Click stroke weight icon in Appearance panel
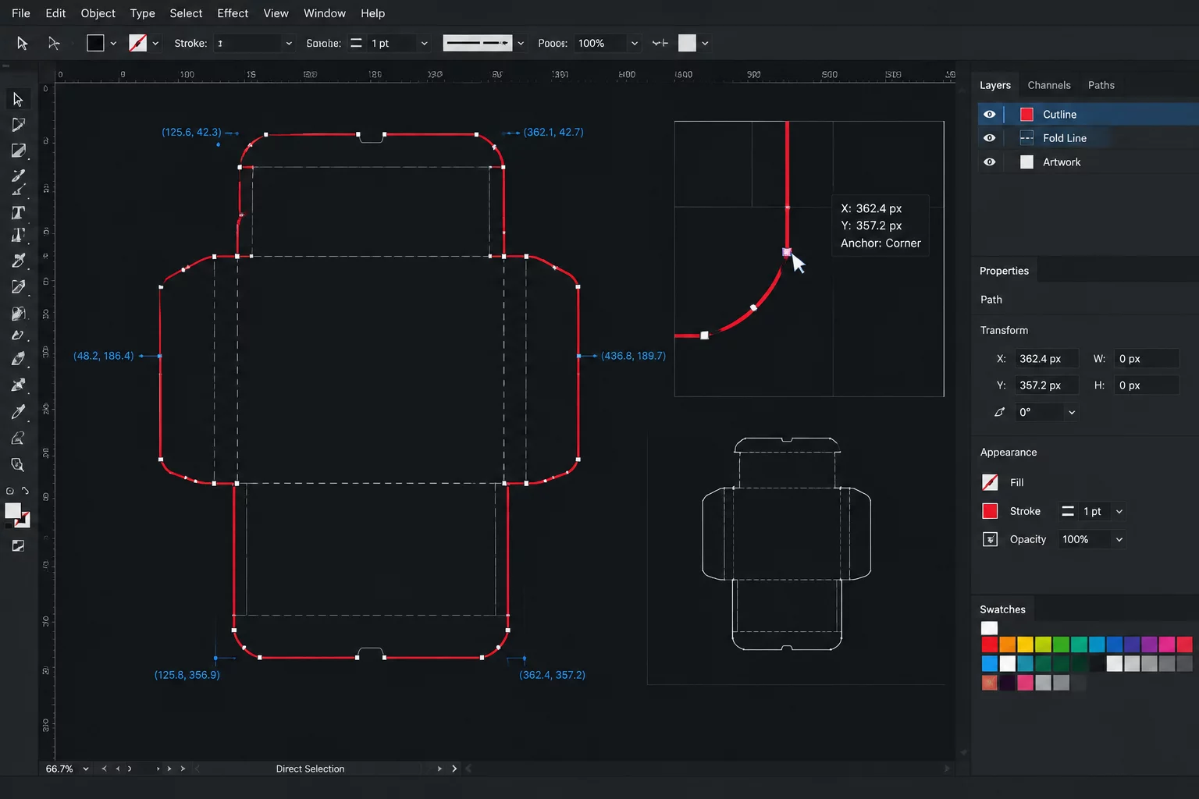Viewport: 1199px width, 799px height. 1068,511
